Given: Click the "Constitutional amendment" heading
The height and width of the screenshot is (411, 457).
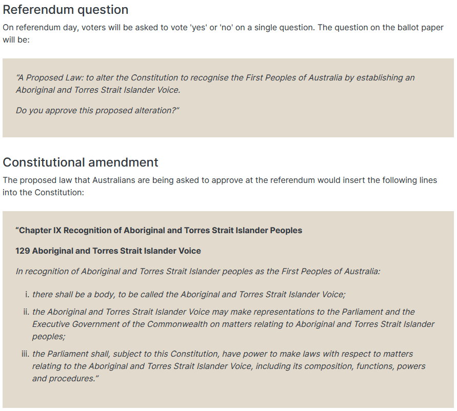Looking at the screenshot, I should [x=81, y=162].
